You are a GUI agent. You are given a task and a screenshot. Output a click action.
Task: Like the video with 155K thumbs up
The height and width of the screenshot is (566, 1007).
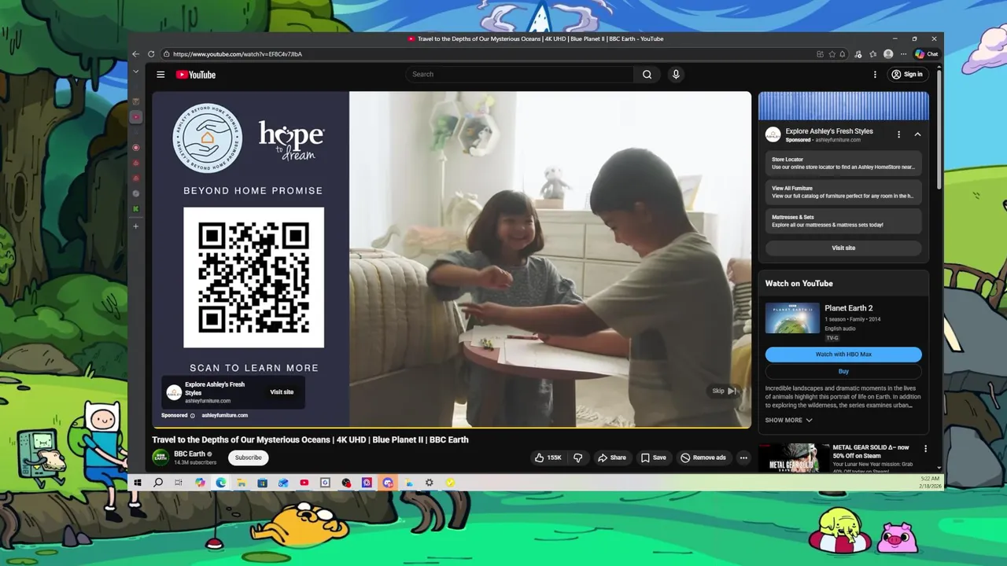pos(548,458)
